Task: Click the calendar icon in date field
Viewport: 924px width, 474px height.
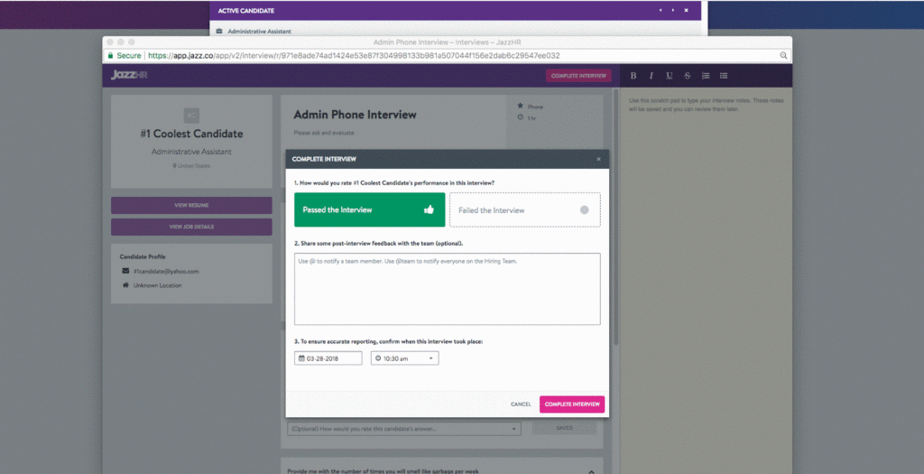Action: 301,358
